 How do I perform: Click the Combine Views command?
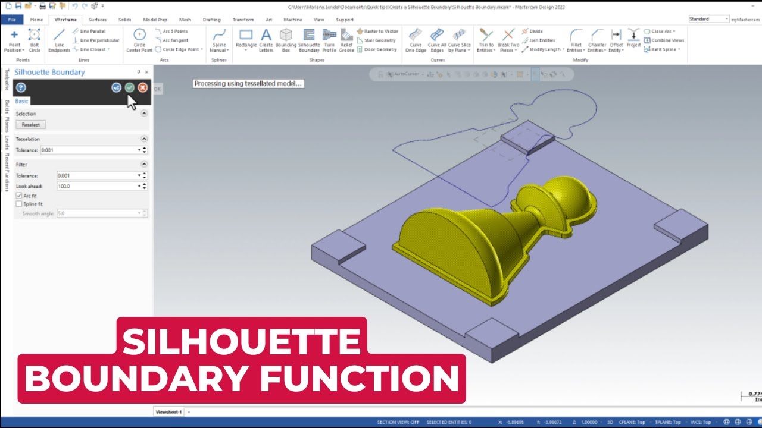point(664,40)
